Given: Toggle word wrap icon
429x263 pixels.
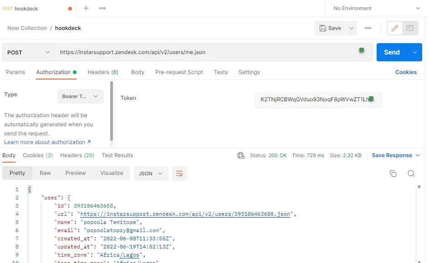Looking at the screenshot, I should (179, 174).
